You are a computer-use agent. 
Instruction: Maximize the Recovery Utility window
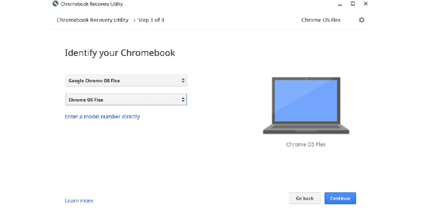(353, 4)
